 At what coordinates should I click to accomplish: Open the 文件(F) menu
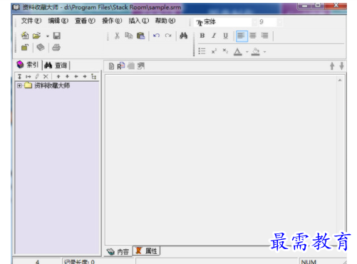[31, 21]
